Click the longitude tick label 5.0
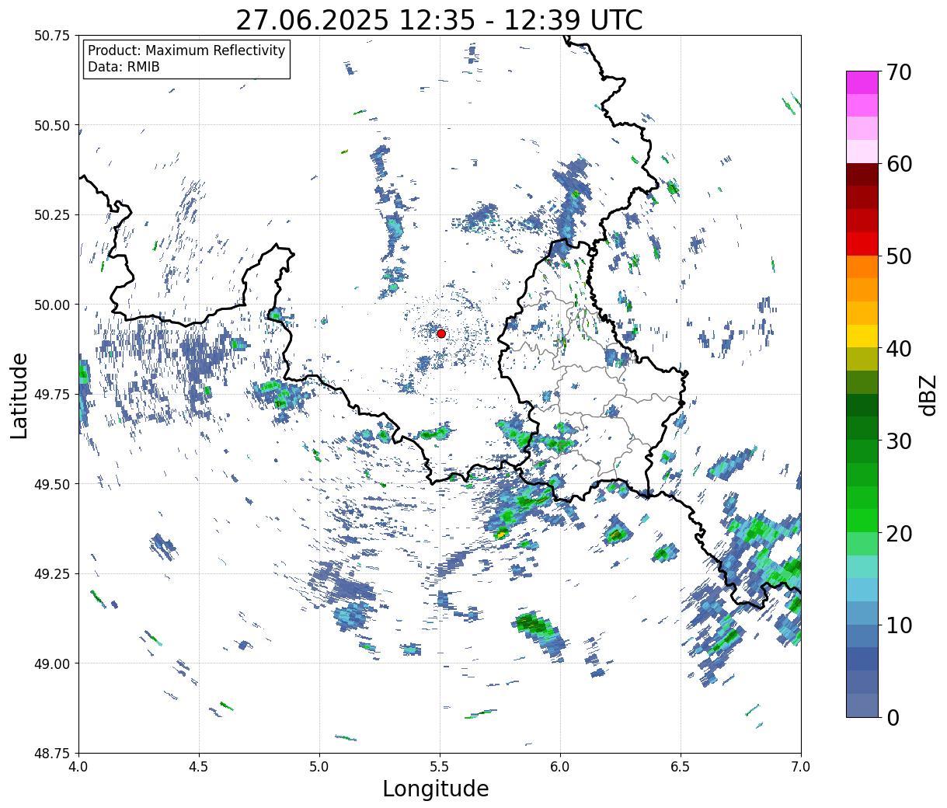 coord(319,766)
